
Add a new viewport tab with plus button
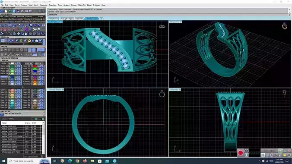coord(101,19)
